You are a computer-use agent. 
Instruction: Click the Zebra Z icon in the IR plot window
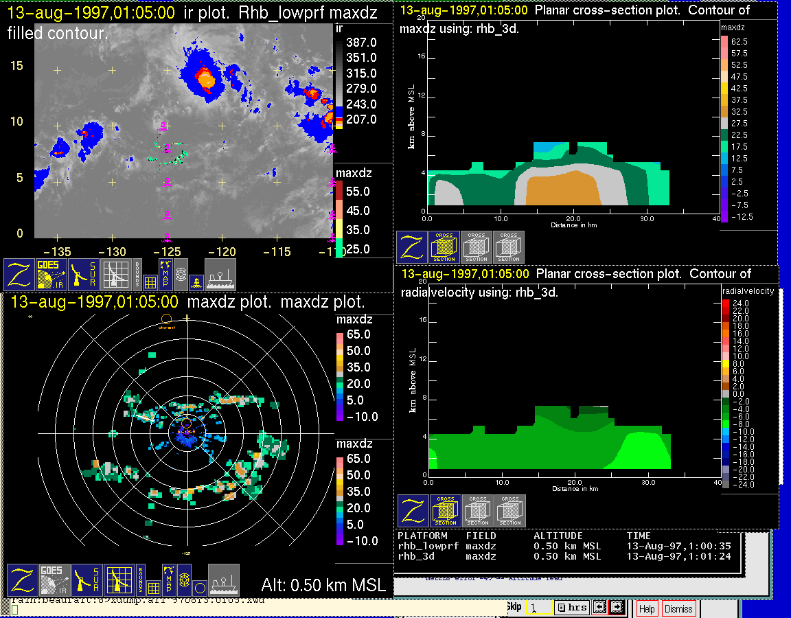point(19,275)
